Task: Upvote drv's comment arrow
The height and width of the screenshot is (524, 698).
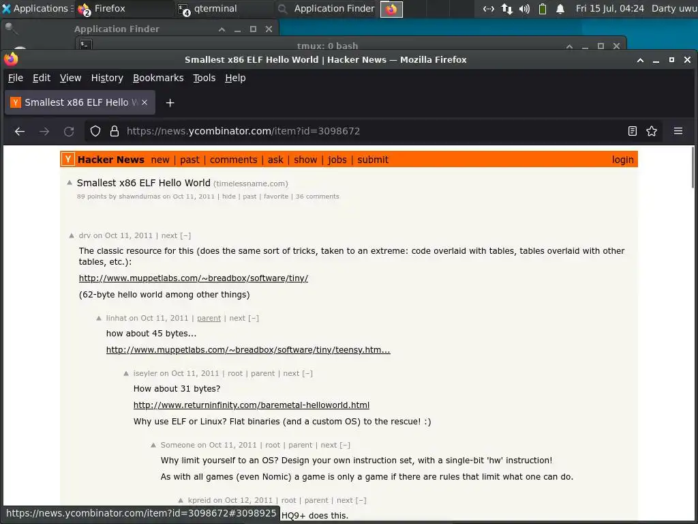Action: point(72,235)
